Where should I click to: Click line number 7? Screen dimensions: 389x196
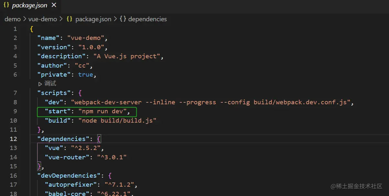15,93
